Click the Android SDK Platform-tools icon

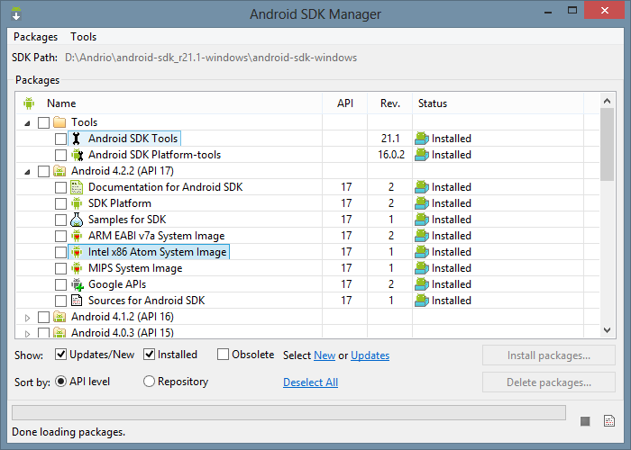pos(77,155)
